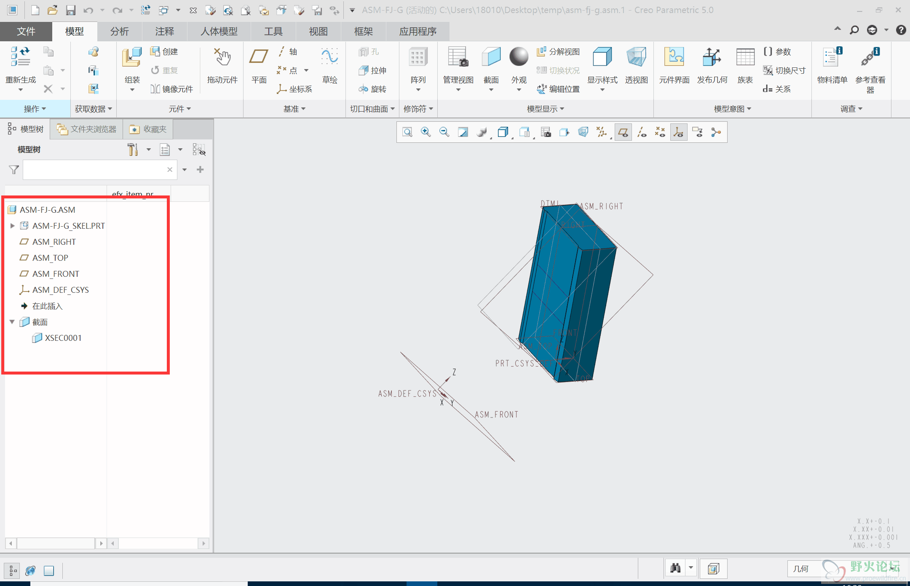910x586 pixels.
Task: Toggle axis display visibility in graphics toolbar
Action: tap(642, 132)
